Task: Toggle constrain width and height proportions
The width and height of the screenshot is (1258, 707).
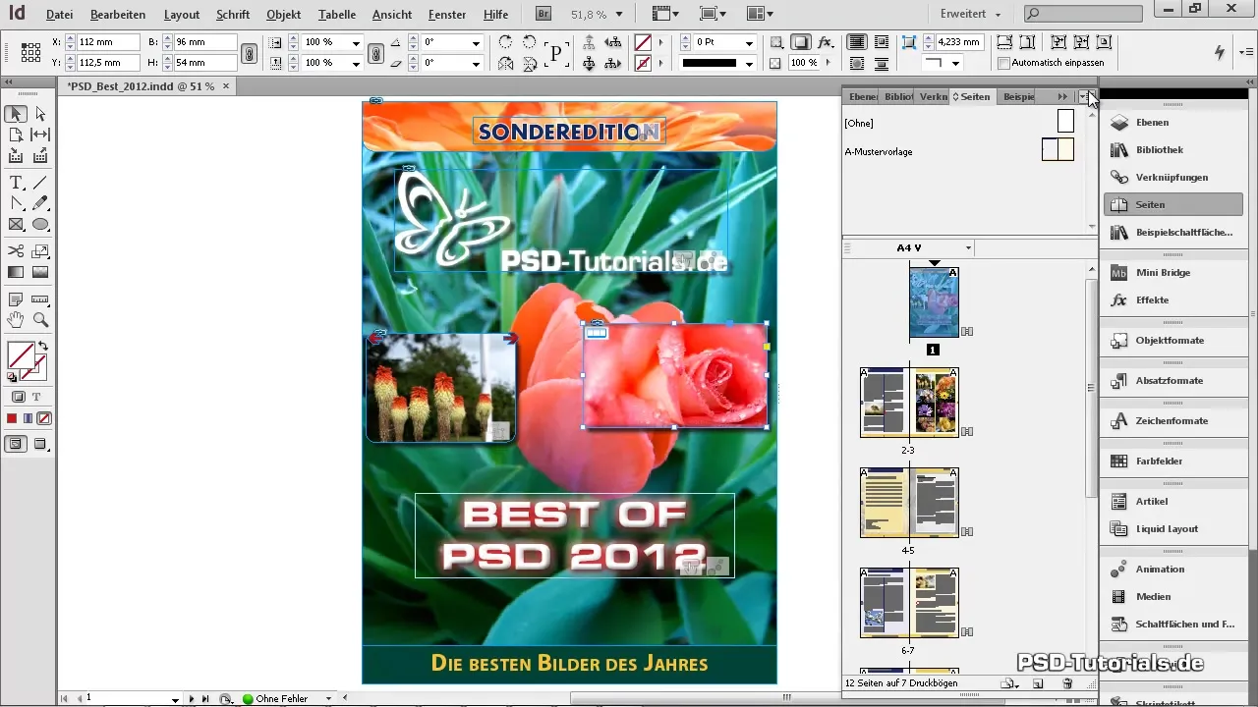Action: pos(250,53)
